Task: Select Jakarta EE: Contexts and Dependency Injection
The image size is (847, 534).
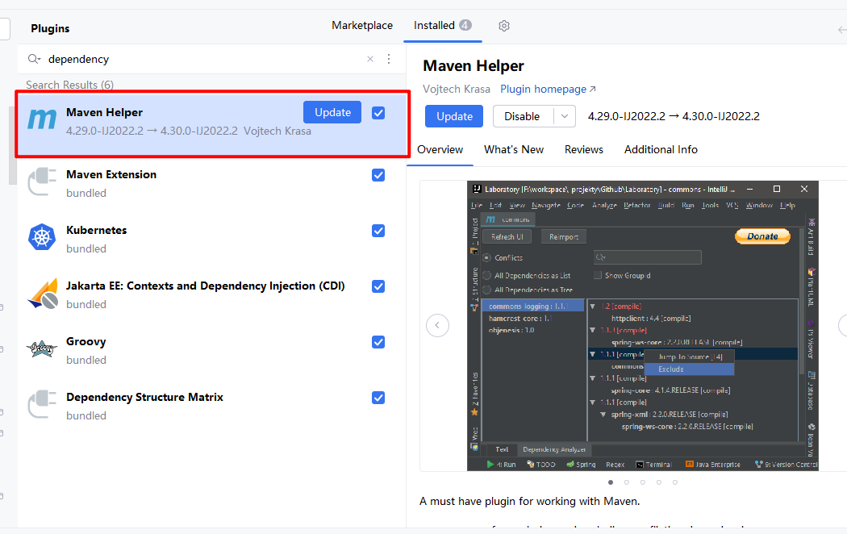Action: pyautogui.click(x=205, y=286)
